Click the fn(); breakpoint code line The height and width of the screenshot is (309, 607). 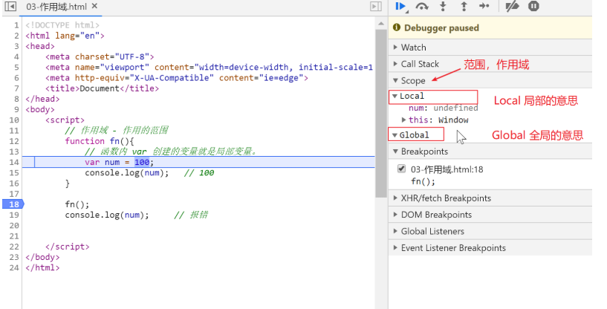click(x=423, y=181)
